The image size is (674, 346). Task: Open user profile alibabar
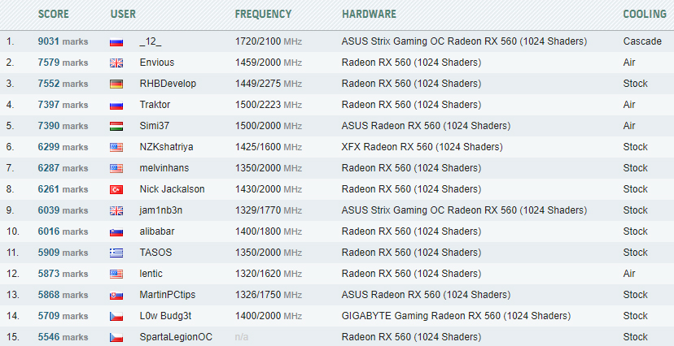coord(157,231)
